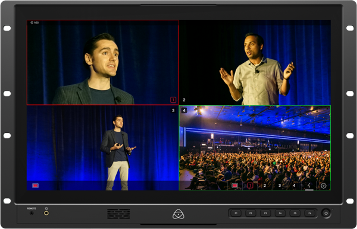Click the round power button
Screen dimensions: 357x229
point(326,214)
